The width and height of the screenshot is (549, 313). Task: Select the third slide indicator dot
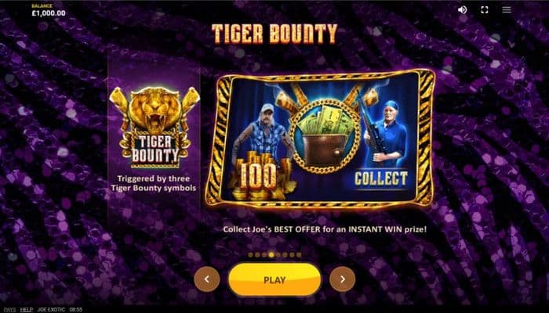coord(264,254)
